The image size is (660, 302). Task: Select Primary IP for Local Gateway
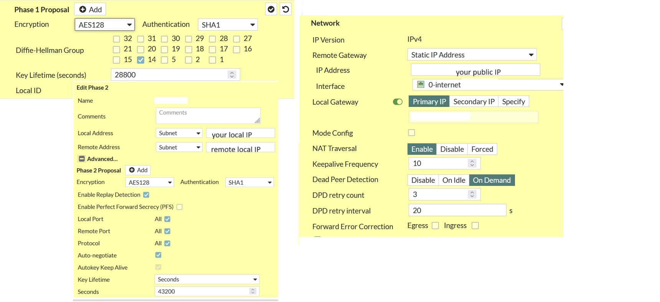coord(429,102)
